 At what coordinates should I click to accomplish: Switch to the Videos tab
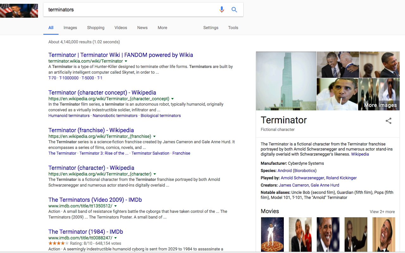(x=121, y=28)
